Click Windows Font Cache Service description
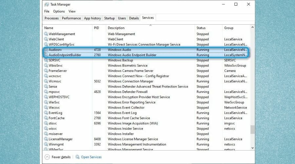 [129, 118]
